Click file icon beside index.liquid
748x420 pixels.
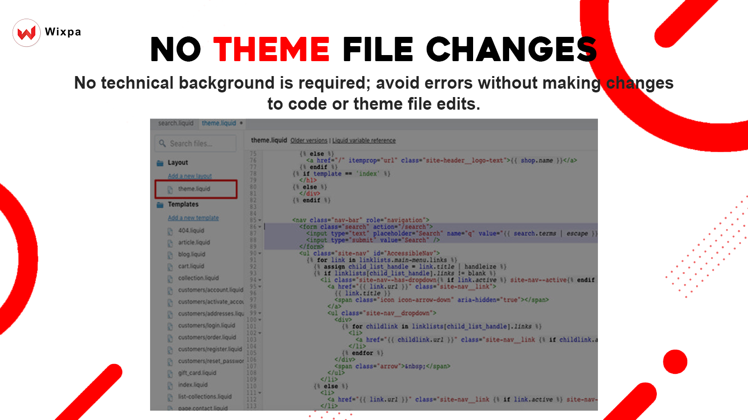pos(170,385)
